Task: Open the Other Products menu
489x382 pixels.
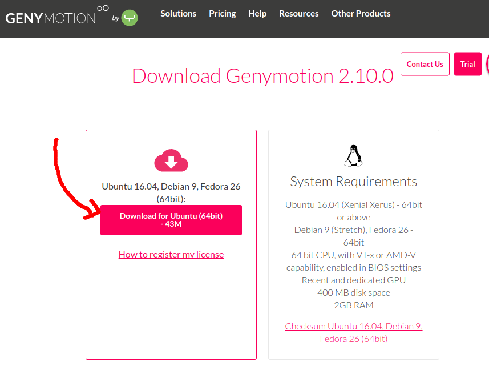Action: coord(361,14)
